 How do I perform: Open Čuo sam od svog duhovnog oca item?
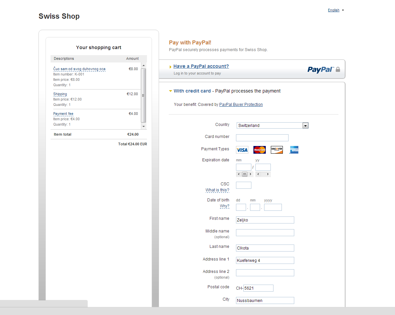click(79, 69)
